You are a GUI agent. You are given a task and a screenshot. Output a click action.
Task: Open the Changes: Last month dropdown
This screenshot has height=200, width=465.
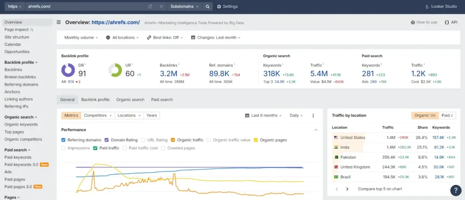click(x=216, y=38)
